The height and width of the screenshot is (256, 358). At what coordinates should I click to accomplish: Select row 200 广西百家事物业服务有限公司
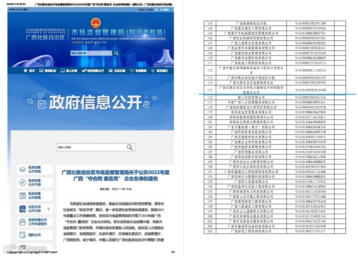(275, 216)
